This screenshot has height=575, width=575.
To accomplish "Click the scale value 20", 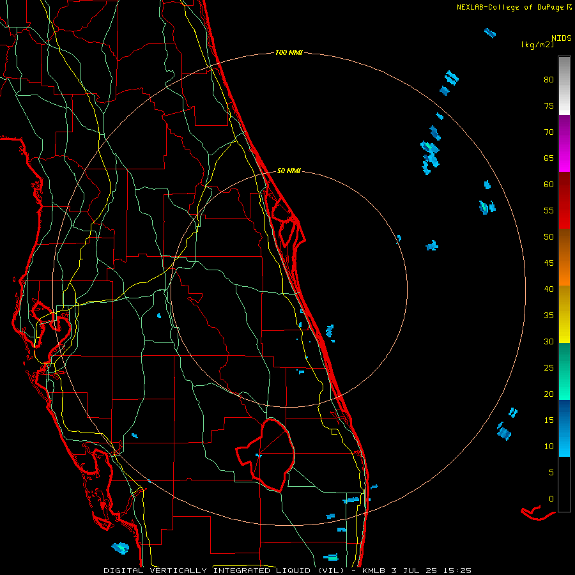I will point(549,394).
